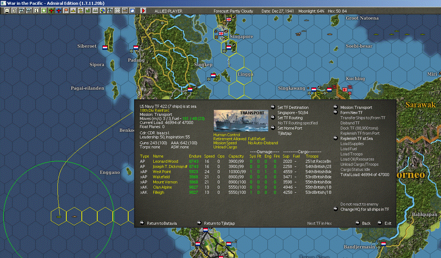The width and height of the screenshot is (441, 258).
Task: Click Disband TF option
Action: (350, 123)
